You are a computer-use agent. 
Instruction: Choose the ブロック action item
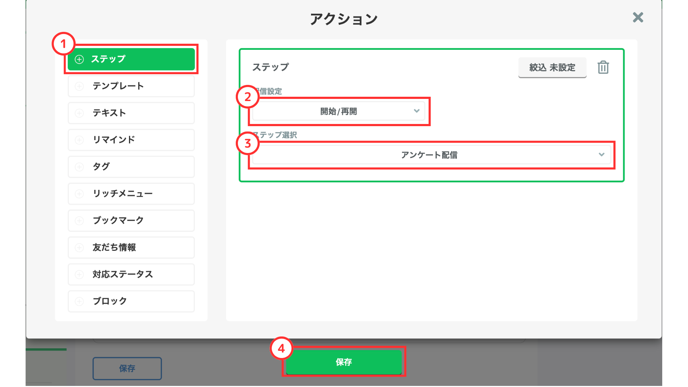coord(131,301)
